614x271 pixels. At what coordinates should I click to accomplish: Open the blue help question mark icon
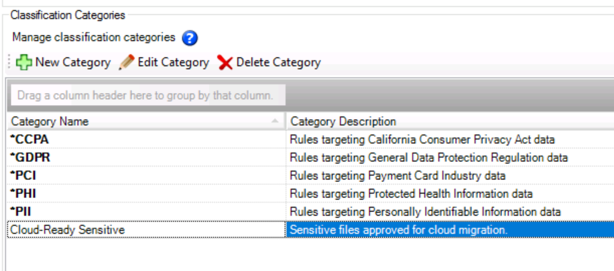coord(189,37)
